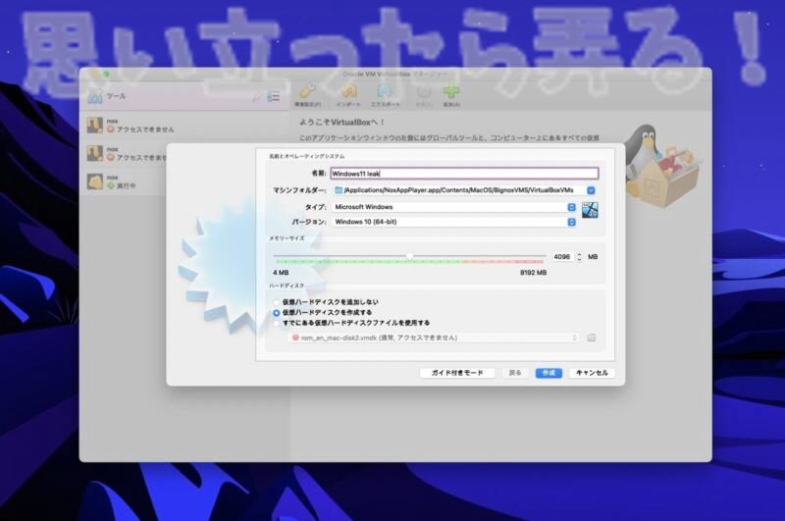Open rom_en_mac-disk2.vmdk disk file dropdown
The width and height of the screenshot is (785, 521).
tap(434, 338)
